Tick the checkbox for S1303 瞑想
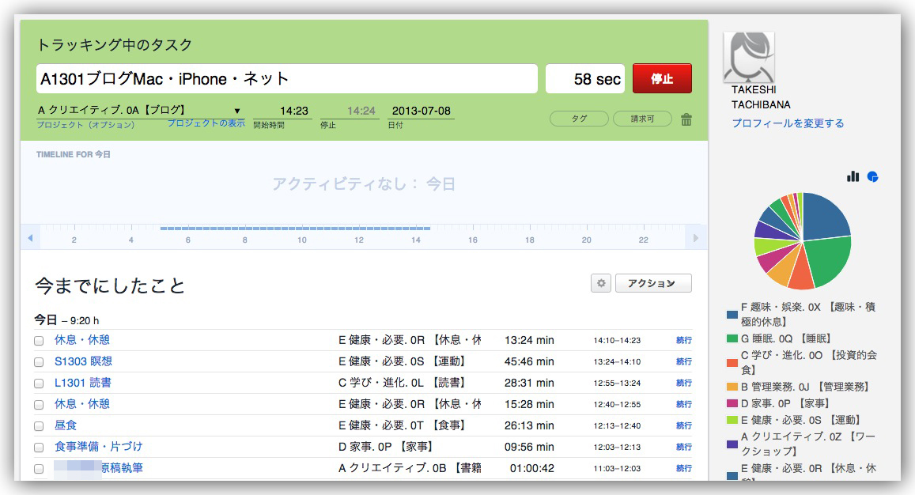 point(39,362)
